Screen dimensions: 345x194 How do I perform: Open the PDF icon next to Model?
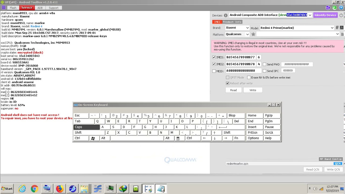(342, 28)
